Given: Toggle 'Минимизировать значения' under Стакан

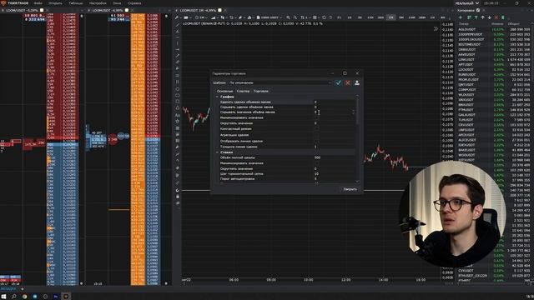Looking at the screenshot, I should tap(316, 163).
